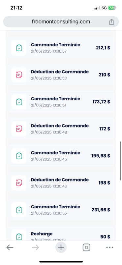Open the tab switcher showing 13
The width and height of the screenshot is (122, 265).
click(86, 247)
